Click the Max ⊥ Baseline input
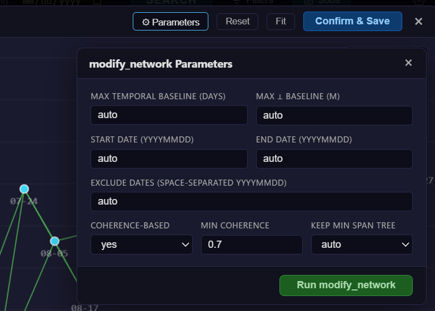This screenshot has width=435, height=311. point(334,115)
